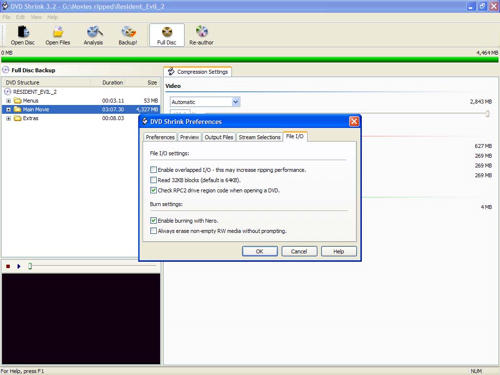
Task: Switch to the Preview tab
Action: tap(189, 137)
